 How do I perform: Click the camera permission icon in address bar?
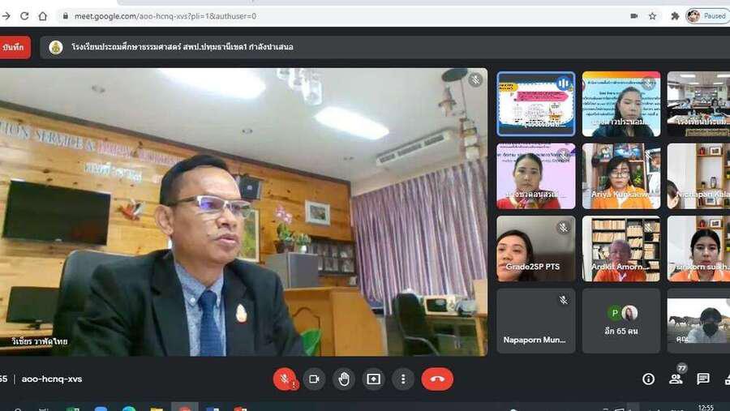click(x=633, y=15)
